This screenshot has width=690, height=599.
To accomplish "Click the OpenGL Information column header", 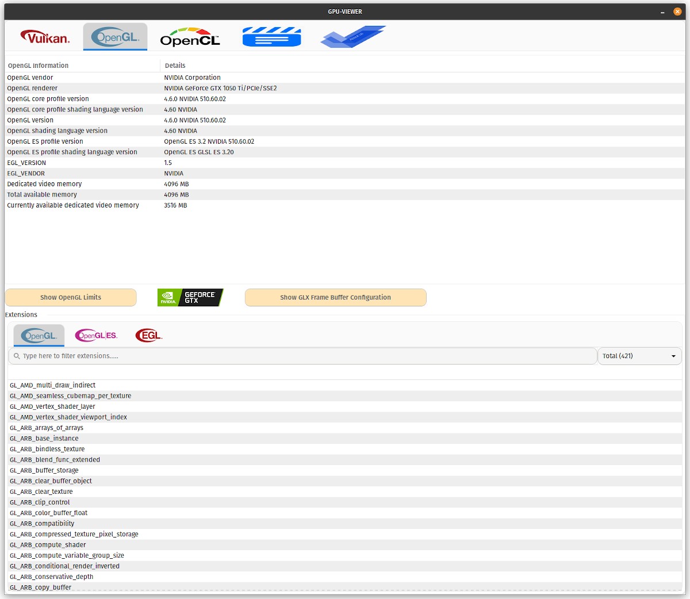I will pyautogui.click(x=82, y=66).
